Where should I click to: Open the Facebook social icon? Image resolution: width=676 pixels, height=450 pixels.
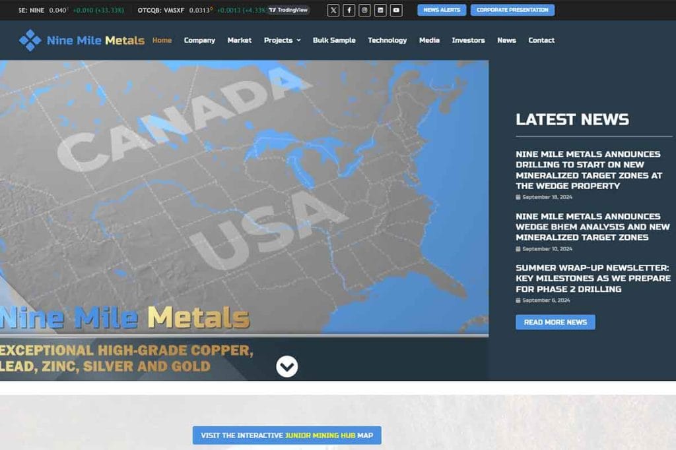349,10
